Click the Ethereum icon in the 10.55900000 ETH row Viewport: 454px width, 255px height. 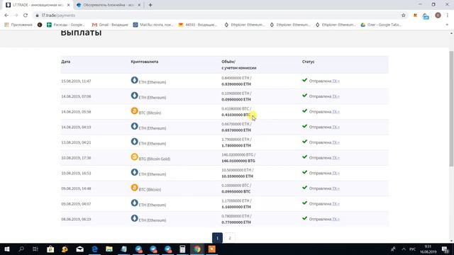(x=134, y=172)
